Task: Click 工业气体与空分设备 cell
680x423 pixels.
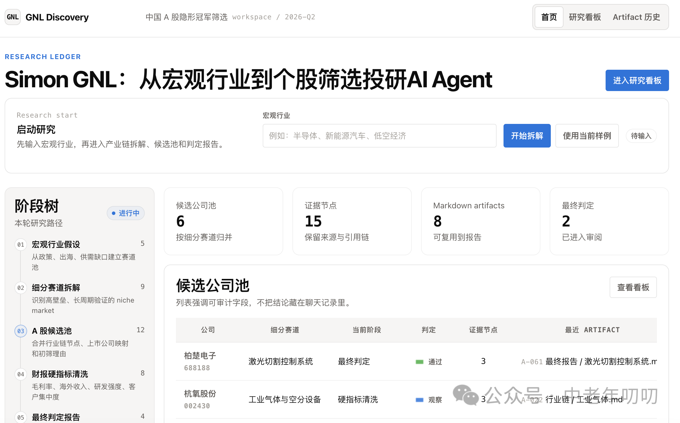Action: pos(285,400)
